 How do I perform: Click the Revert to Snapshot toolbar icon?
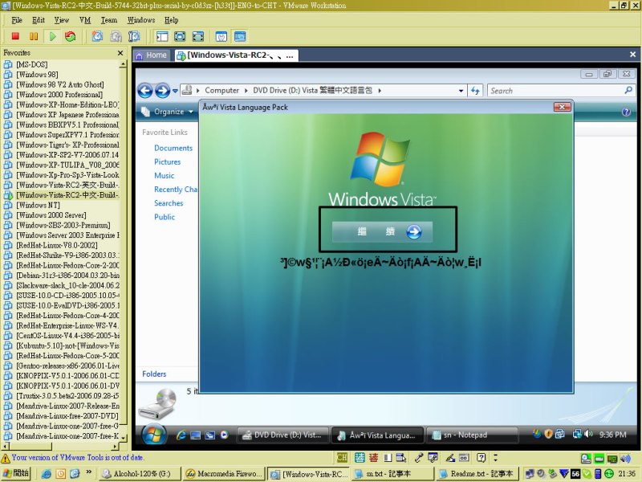(116, 36)
